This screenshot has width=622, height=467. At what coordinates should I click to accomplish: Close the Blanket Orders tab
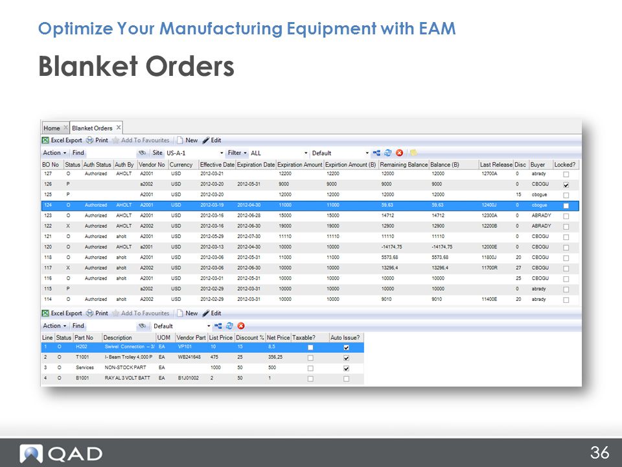(118, 128)
